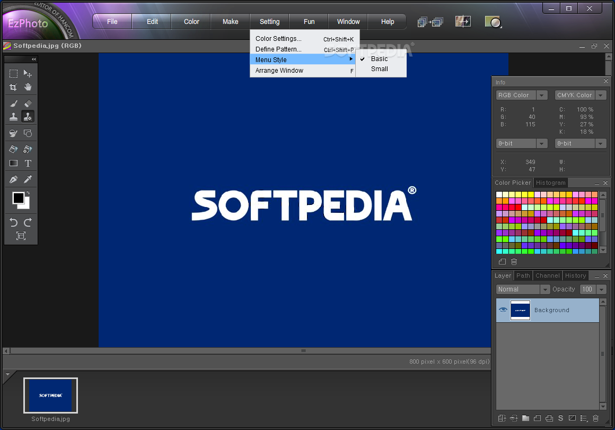
Task: Select the Shape tool in toolbox
Action: (28, 133)
